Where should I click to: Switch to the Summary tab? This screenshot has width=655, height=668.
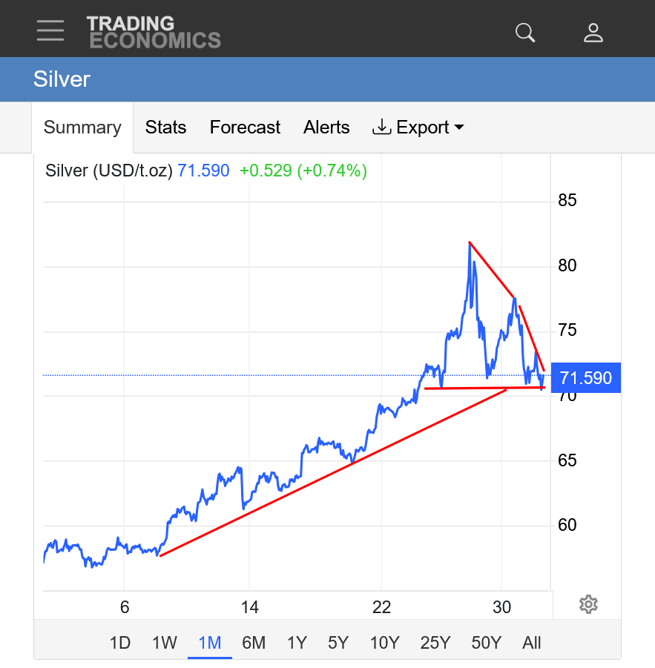click(x=82, y=128)
